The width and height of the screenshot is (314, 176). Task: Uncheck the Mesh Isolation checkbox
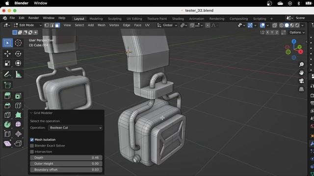click(32, 140)
